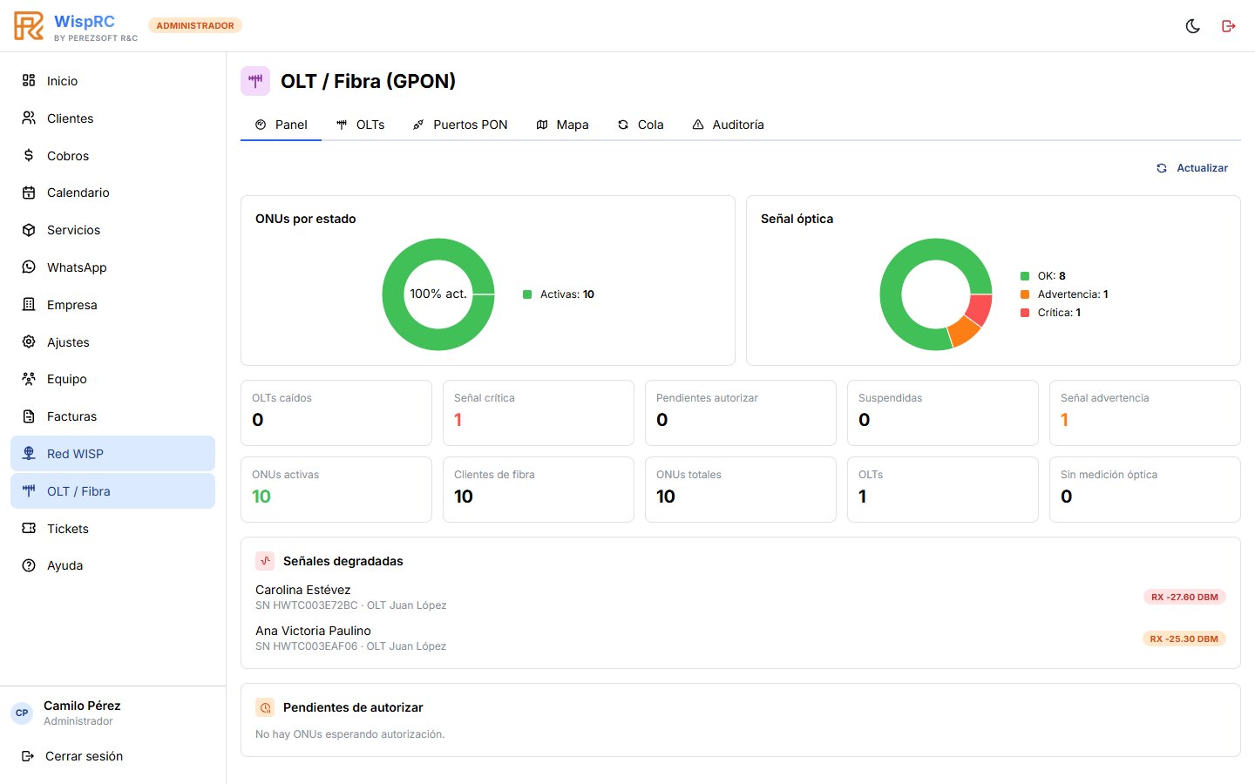Select the Mapa tab
The image size is (1255, 784).
(563, 125)
